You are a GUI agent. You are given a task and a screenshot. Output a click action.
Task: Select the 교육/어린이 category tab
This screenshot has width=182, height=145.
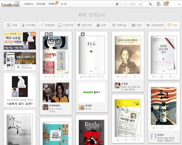click(155, 25)
